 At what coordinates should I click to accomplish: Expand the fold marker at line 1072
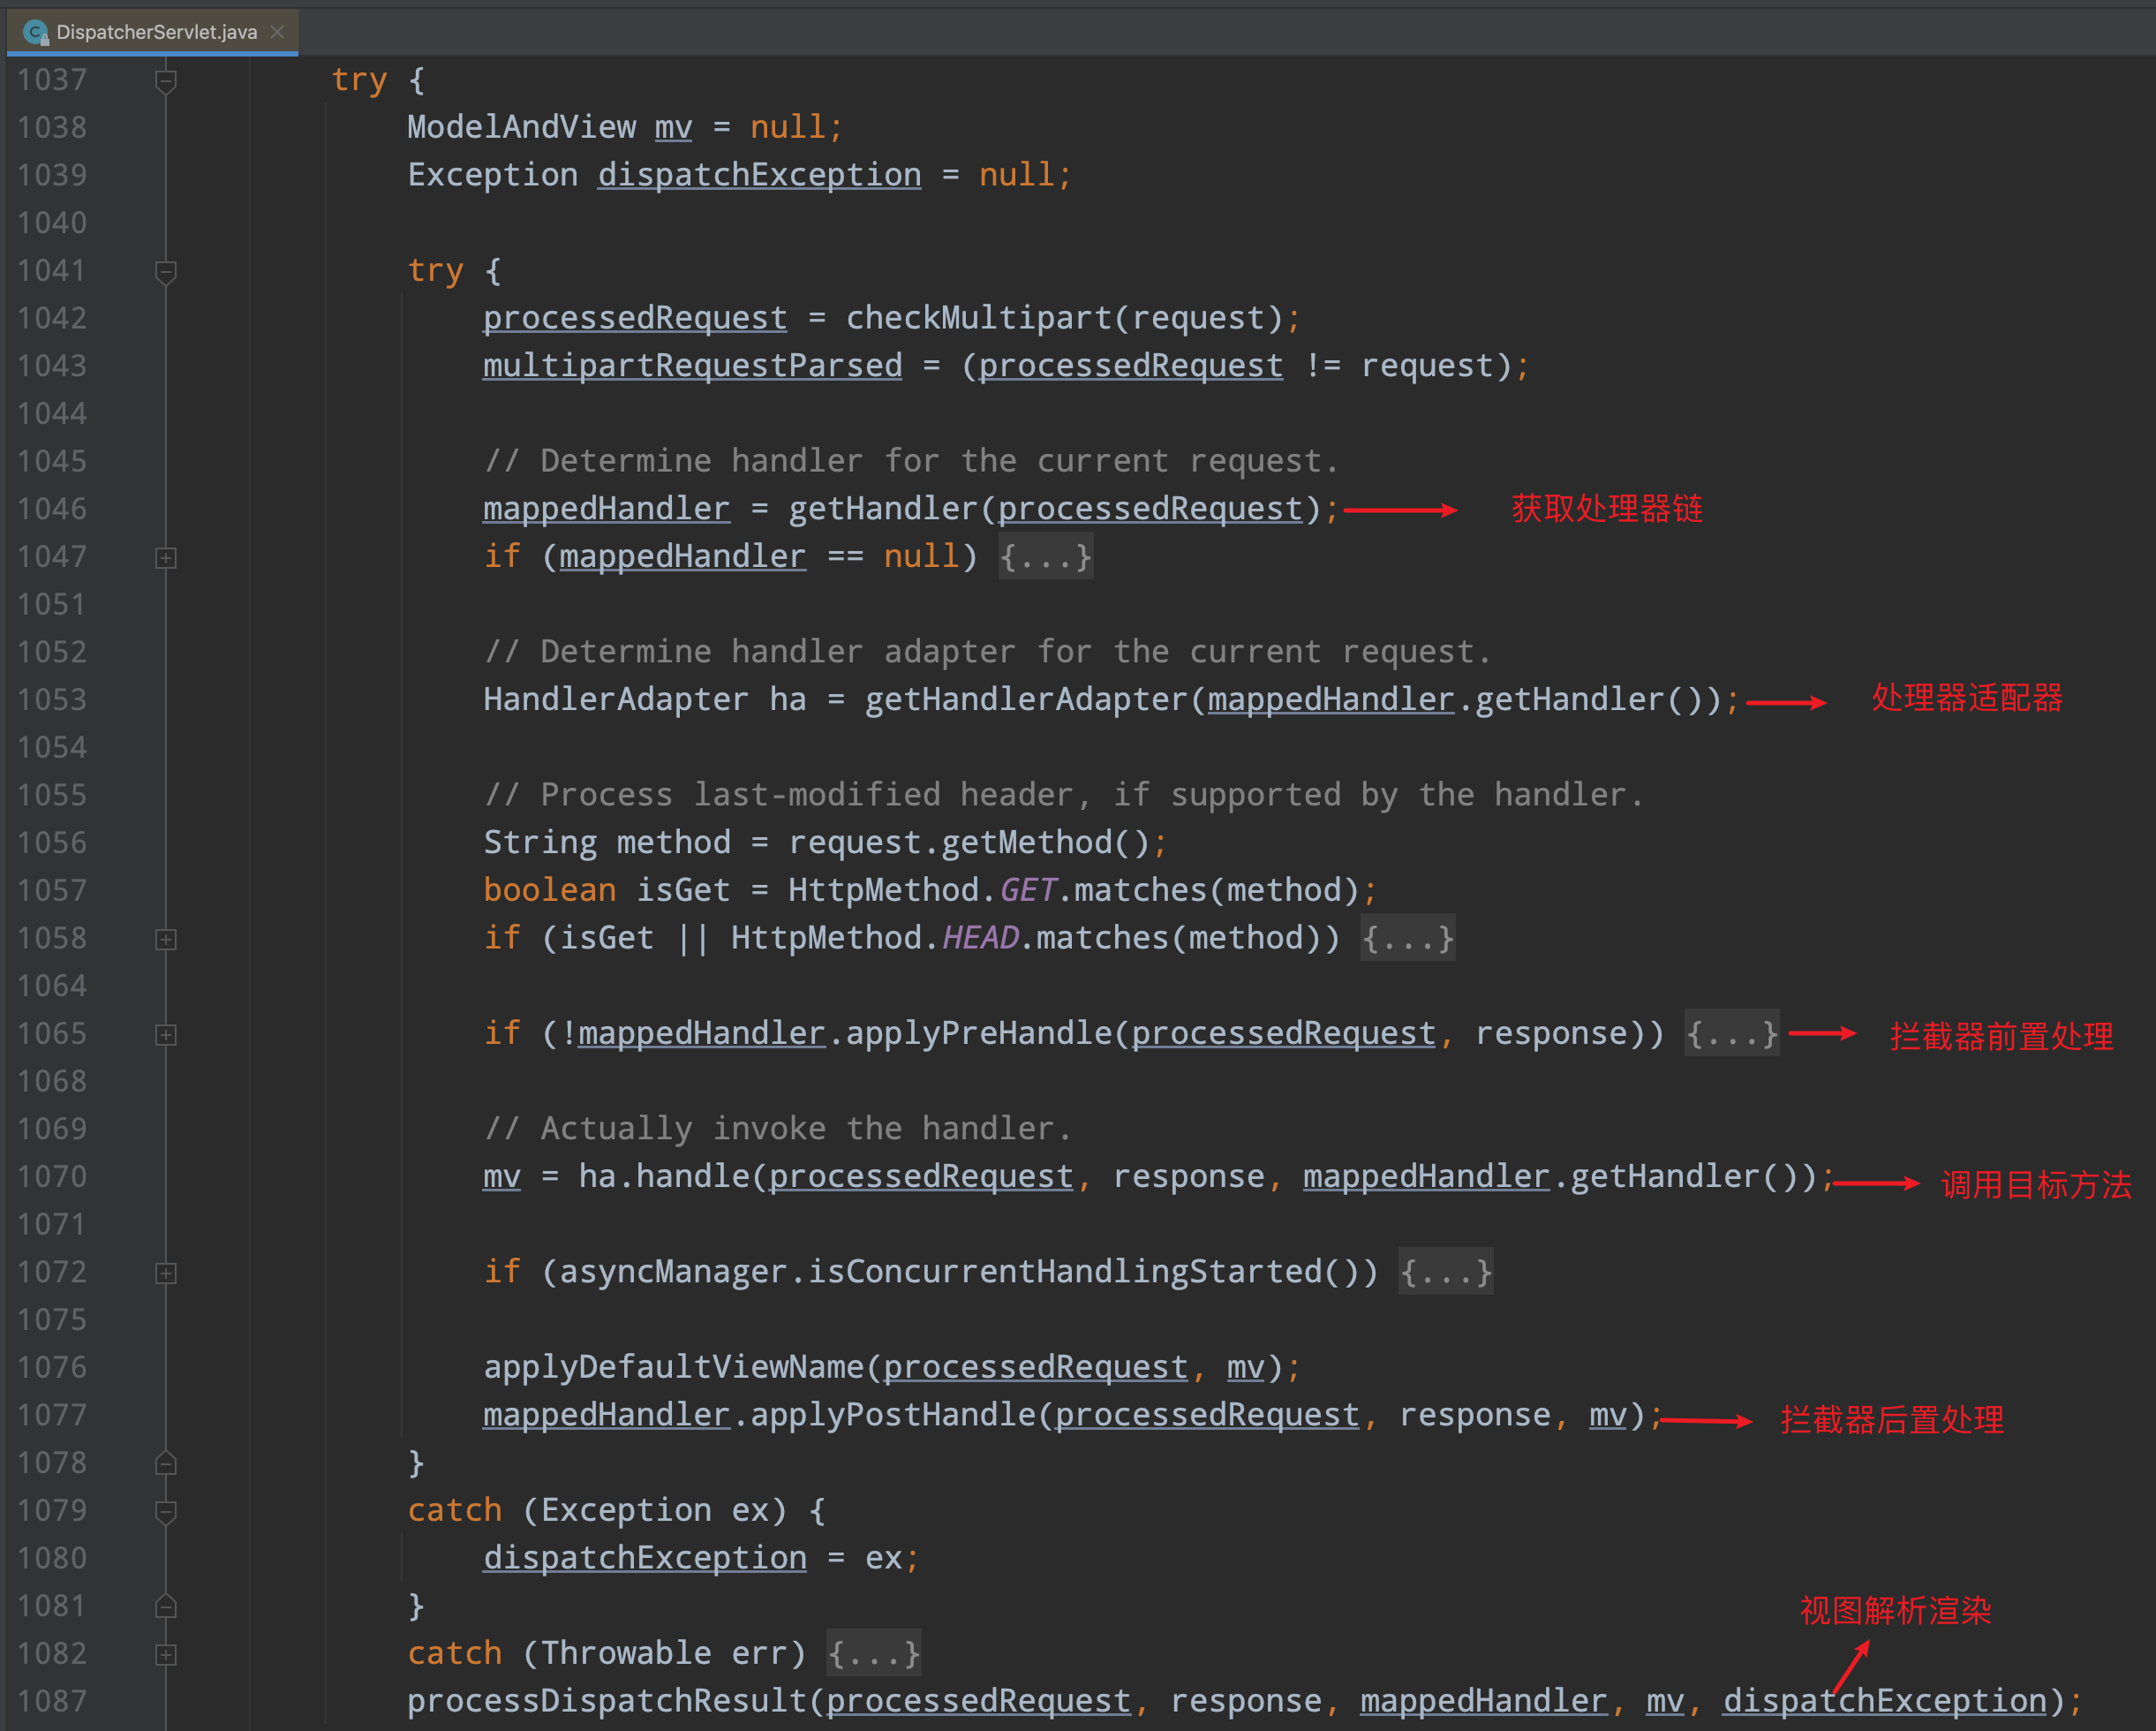coord(166,1273)
